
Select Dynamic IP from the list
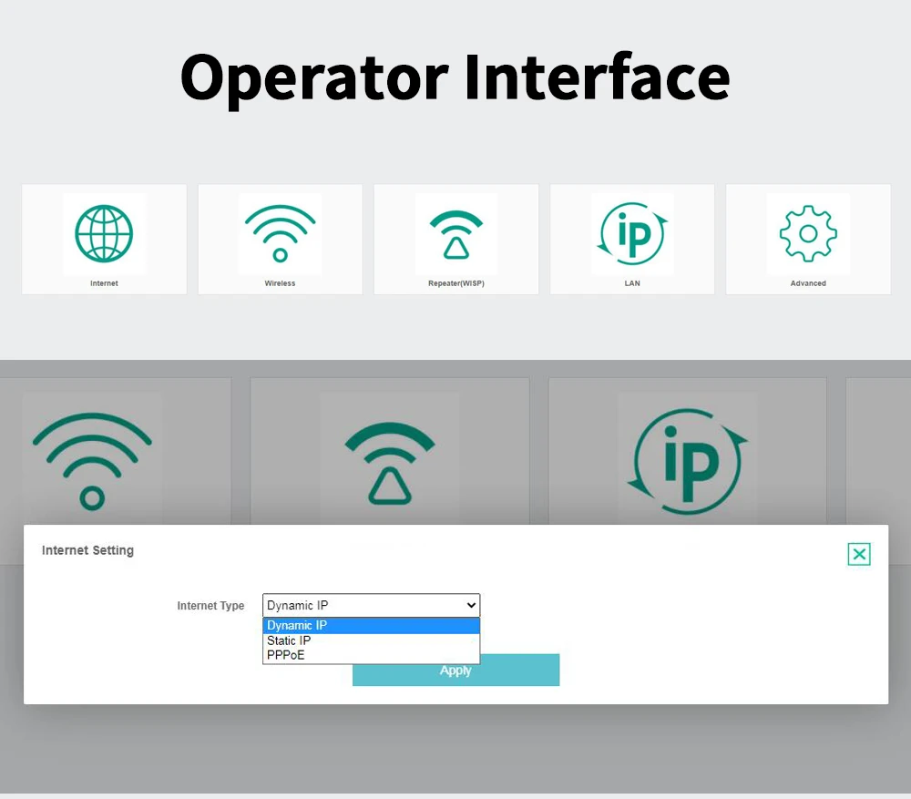tap(372, 625)
